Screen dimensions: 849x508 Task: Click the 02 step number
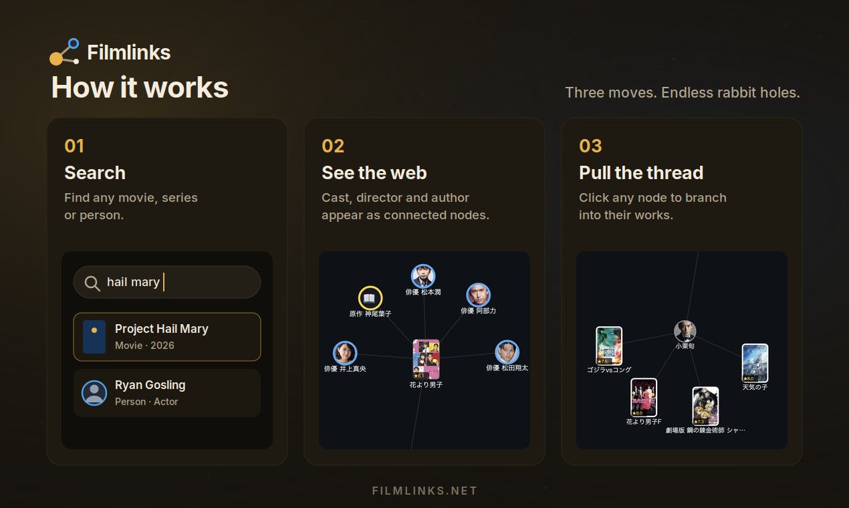(333, 146)
